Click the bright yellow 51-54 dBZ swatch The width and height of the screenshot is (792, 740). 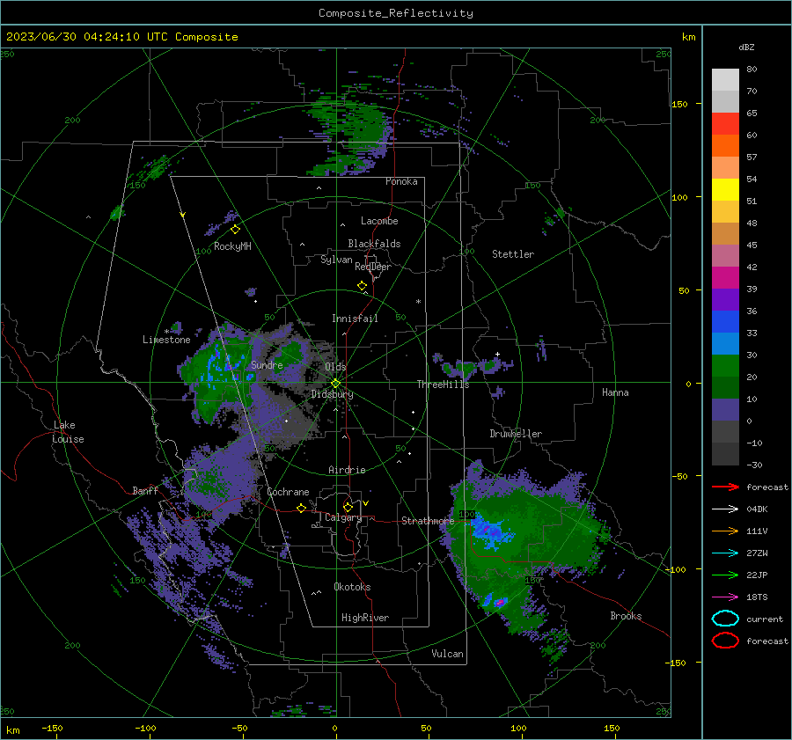click(725, 190)
